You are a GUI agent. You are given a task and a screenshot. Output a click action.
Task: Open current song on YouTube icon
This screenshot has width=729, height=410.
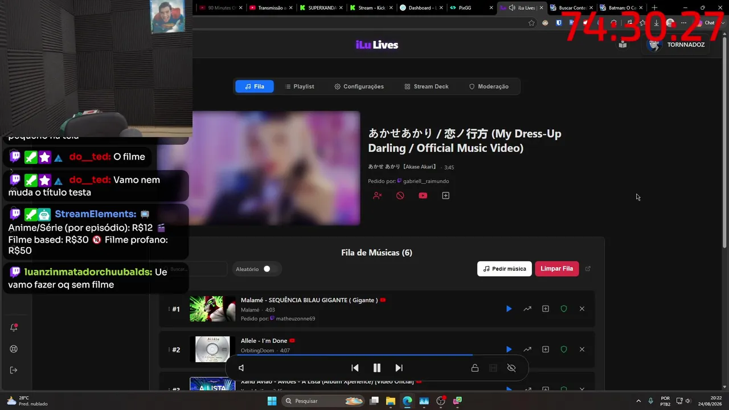pyautogui.click(x=423, y=195)
